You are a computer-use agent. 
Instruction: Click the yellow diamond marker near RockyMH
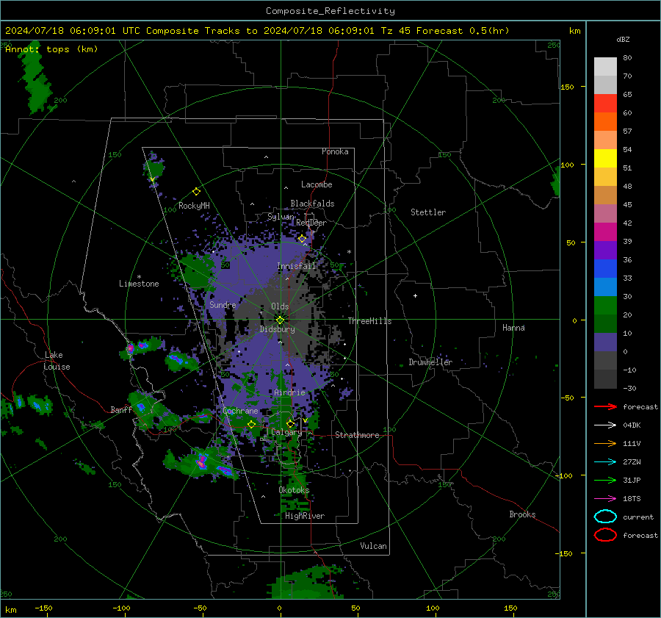click(x=196, y=192)
